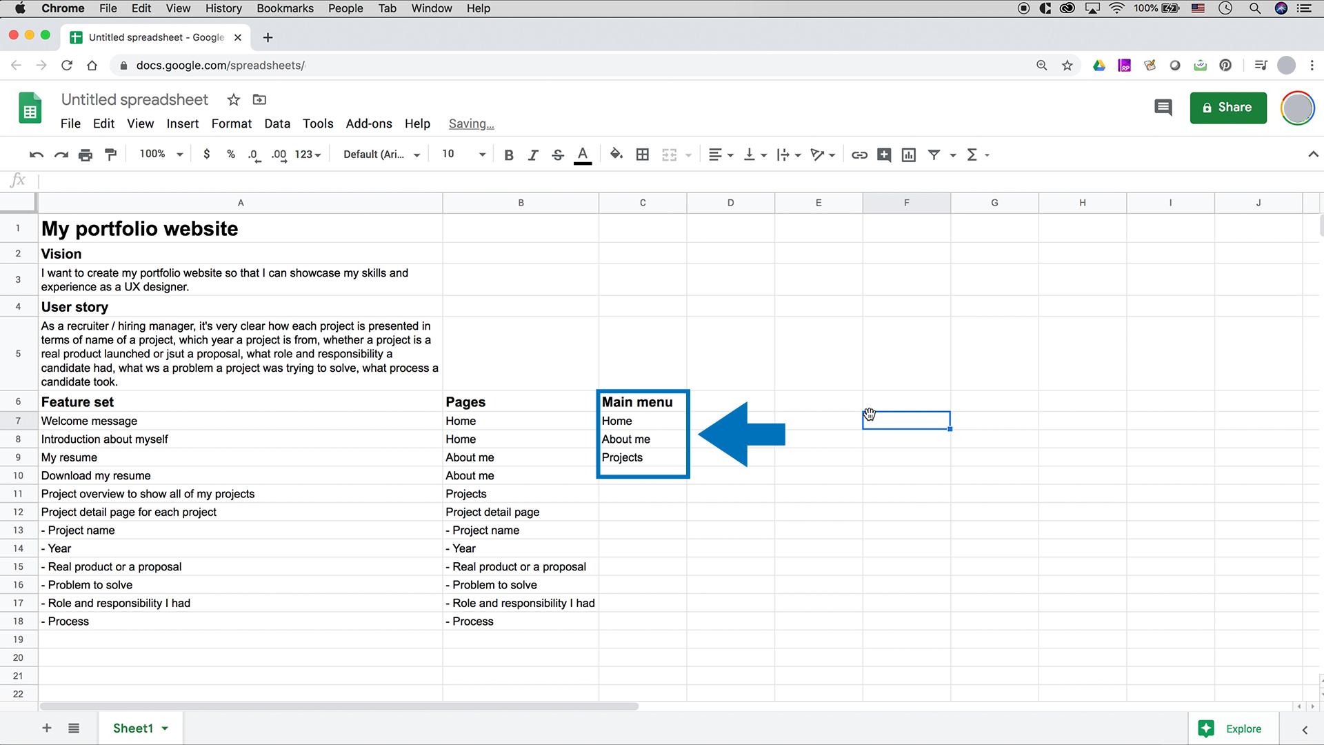Open the Sheets home logo

point(30,108)
